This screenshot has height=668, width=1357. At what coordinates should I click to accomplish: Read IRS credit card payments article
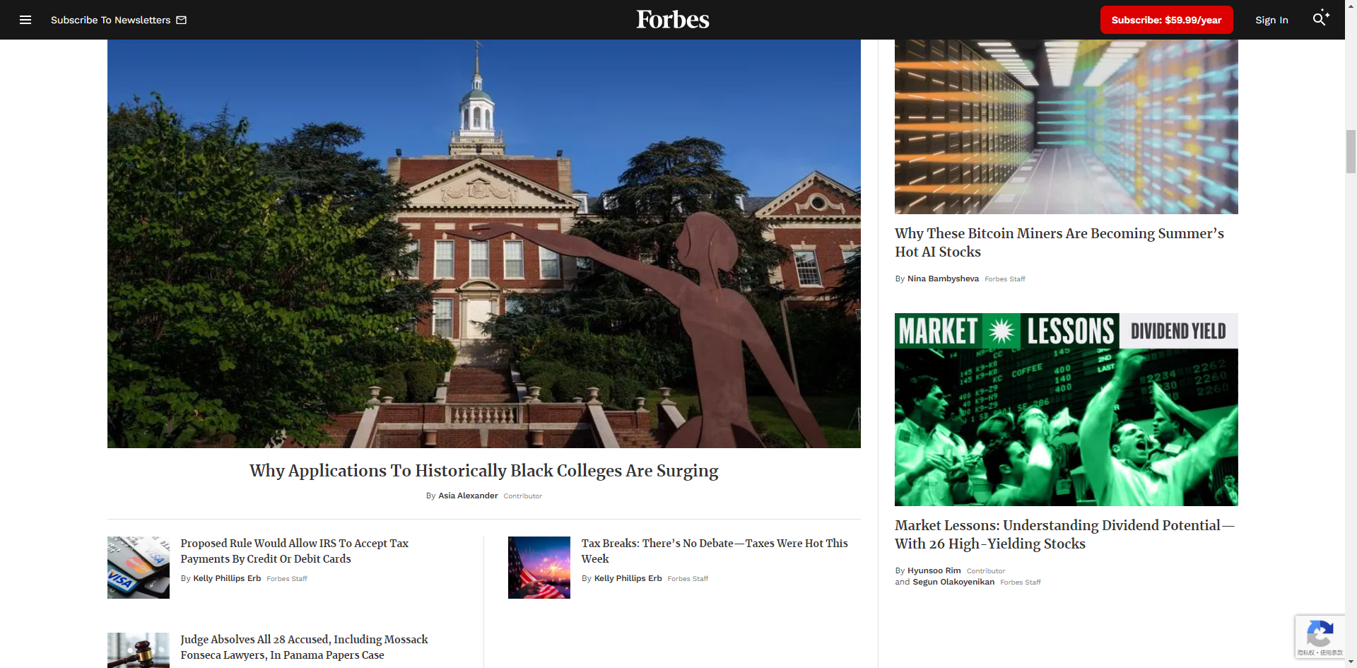click(294, 551)
